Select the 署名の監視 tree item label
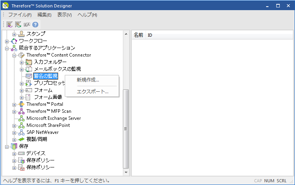The width and height of the screenshot is (295, 185). pyautogui.click(x=46, y=76)
